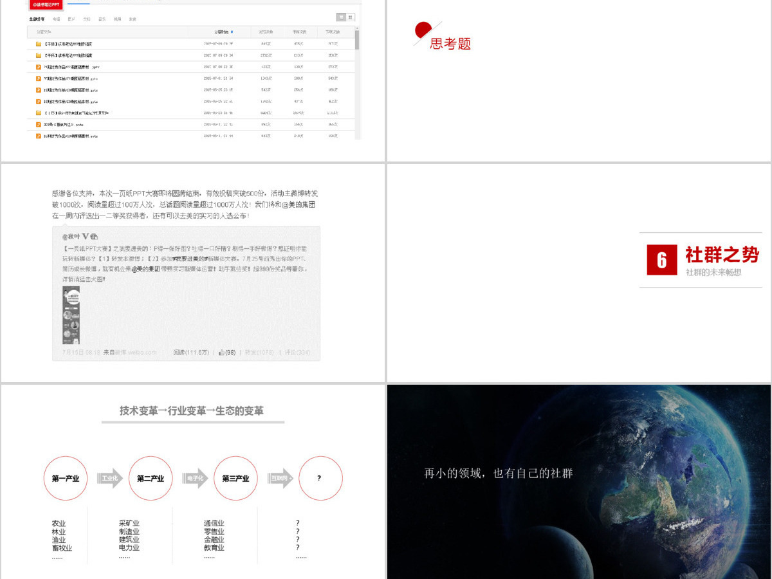Click the 互联网 arrow shape

tap(280, 478)
